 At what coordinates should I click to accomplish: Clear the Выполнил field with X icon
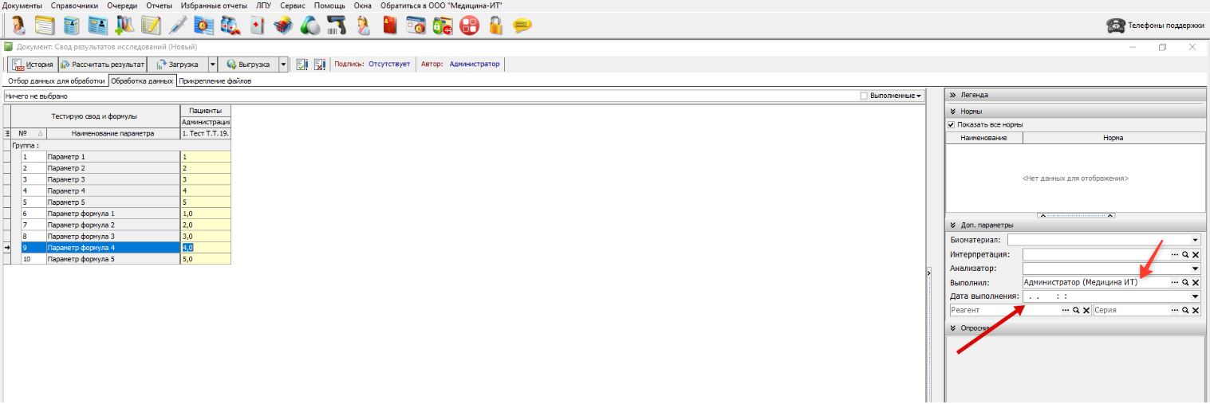(x=1196, y=282)
